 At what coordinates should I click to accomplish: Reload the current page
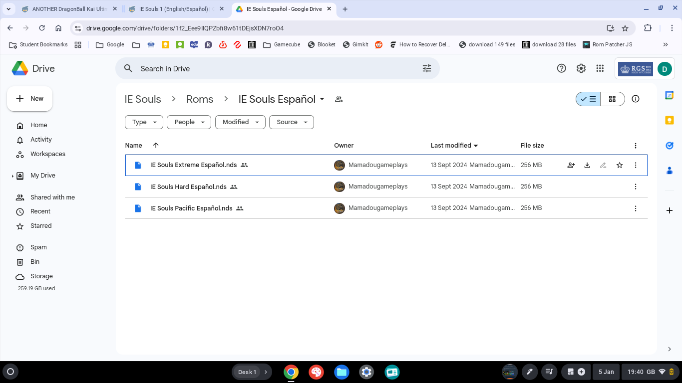pyautogui.click(x=42, y=28)
